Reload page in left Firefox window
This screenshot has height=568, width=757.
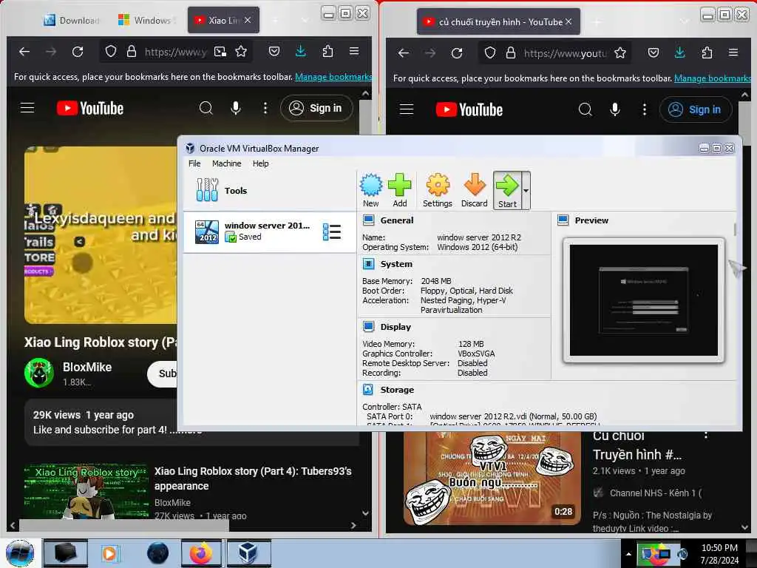pos(77,51)
